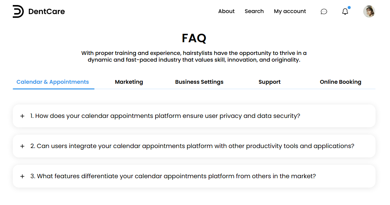Open the Support tab
The height and width of the screenshot is (205, 390).
269,82
